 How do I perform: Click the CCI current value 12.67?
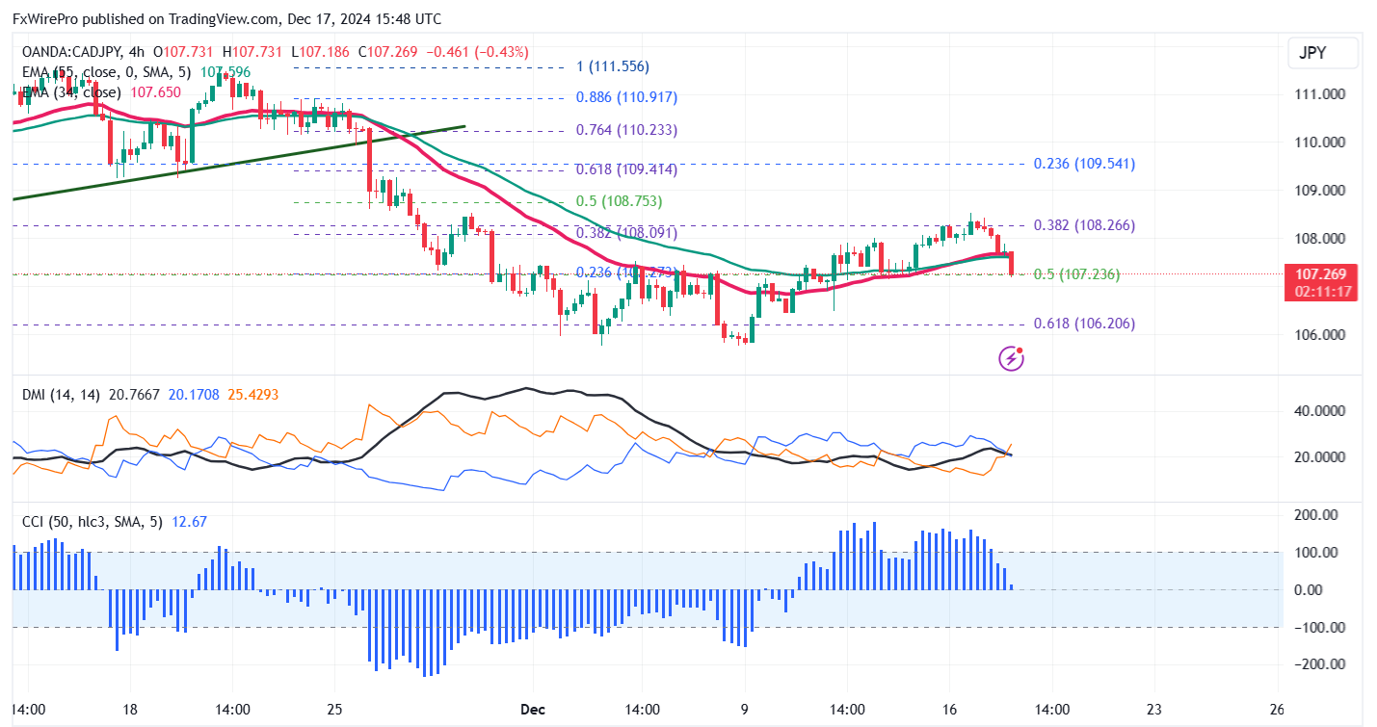coord(189,522)
